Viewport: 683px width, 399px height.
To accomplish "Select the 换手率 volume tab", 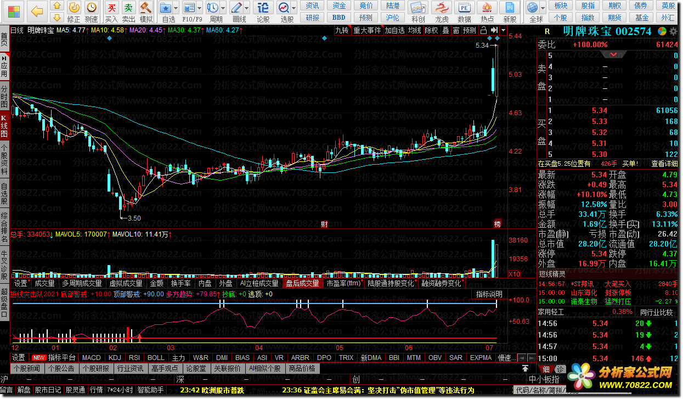I will (x=180, y=284).
